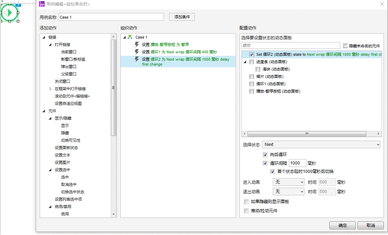
Task: Check the 循环1 (动态面板) checkbox
Action: click(251, 84)
